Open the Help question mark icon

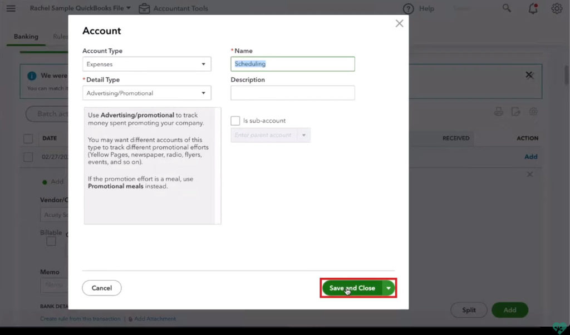click(409, 9)
